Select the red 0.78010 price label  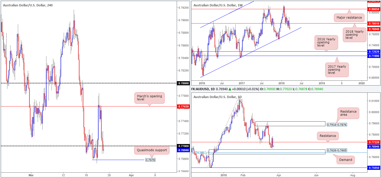click(373, 23)
